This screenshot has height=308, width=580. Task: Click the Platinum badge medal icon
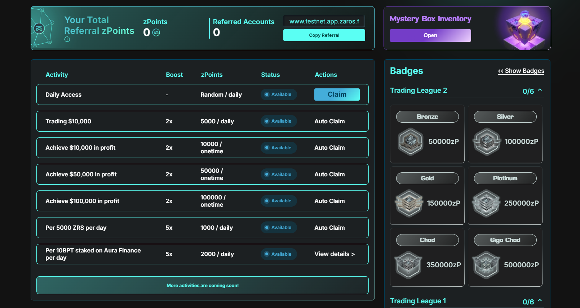coord(486,203)
